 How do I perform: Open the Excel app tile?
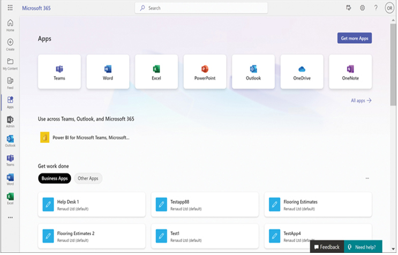coord(156,72)
